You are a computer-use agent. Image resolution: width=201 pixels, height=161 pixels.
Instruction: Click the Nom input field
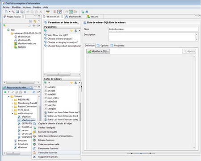153,29
